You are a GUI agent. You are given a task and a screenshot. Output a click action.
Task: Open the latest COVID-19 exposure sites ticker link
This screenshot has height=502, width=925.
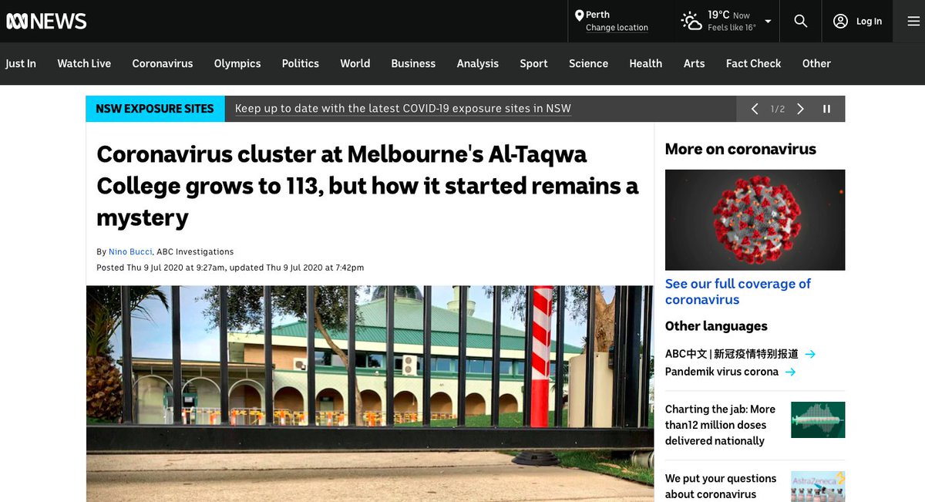tap(403, 109)
